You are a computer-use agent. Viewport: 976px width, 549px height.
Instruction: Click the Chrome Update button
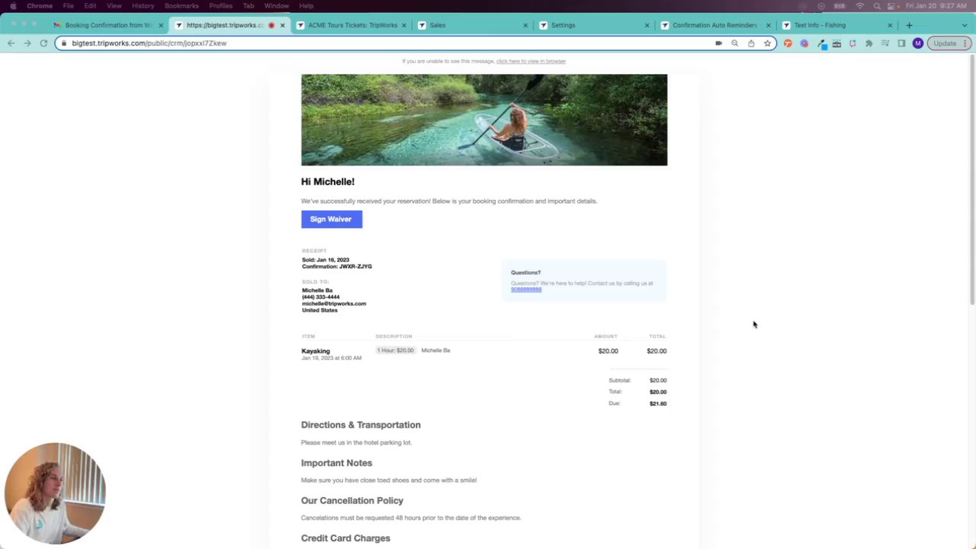[945, 43]
